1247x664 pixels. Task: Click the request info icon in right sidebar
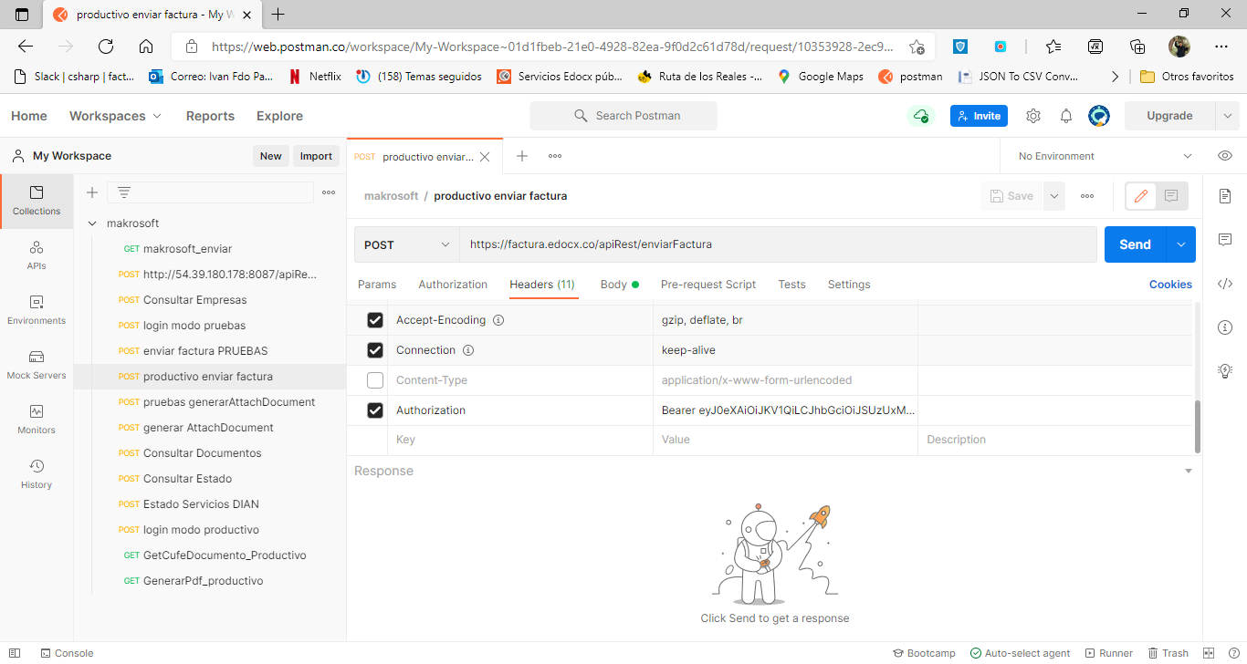pos(1225,327)
